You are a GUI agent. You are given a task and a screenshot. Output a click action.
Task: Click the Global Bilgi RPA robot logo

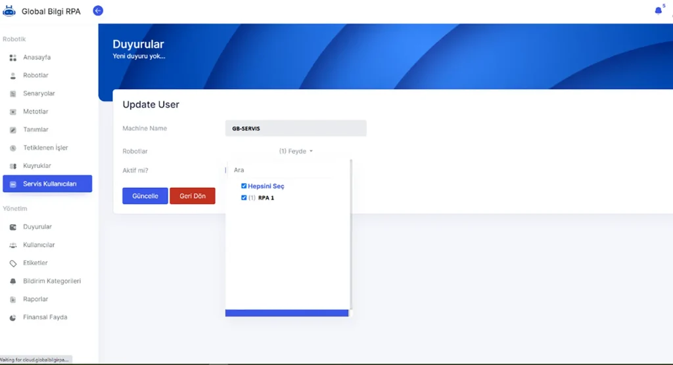tap(9, 11)
